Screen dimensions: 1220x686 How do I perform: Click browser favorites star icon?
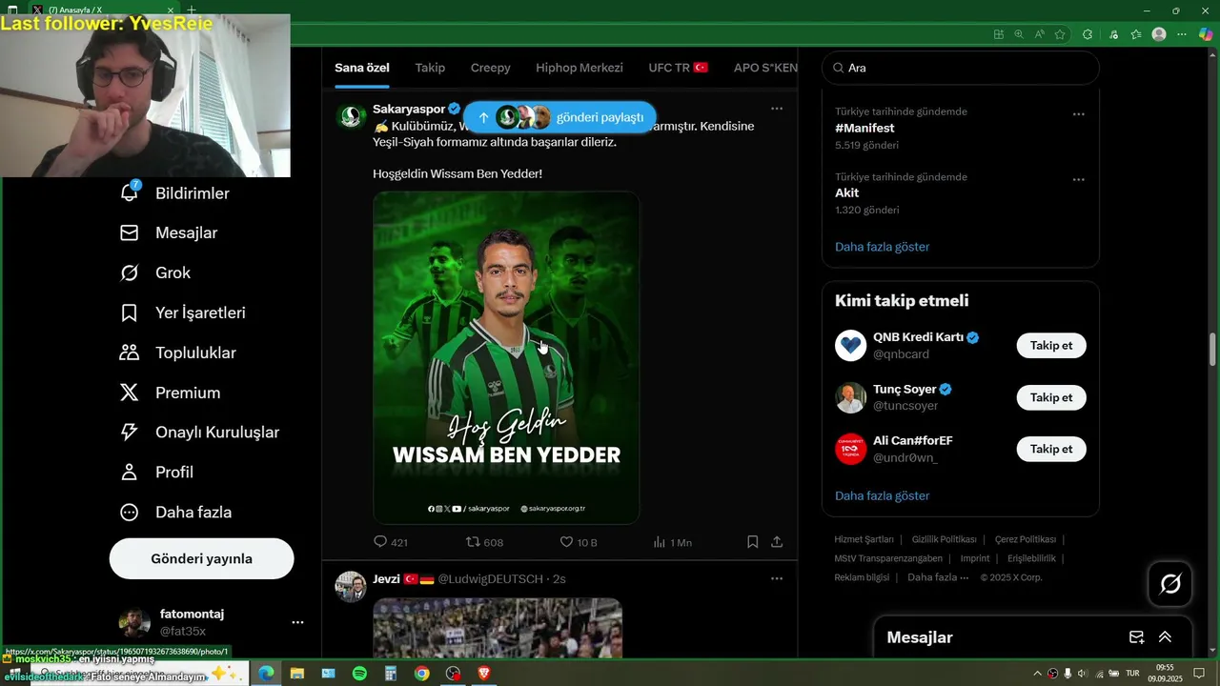[1060, 34]
